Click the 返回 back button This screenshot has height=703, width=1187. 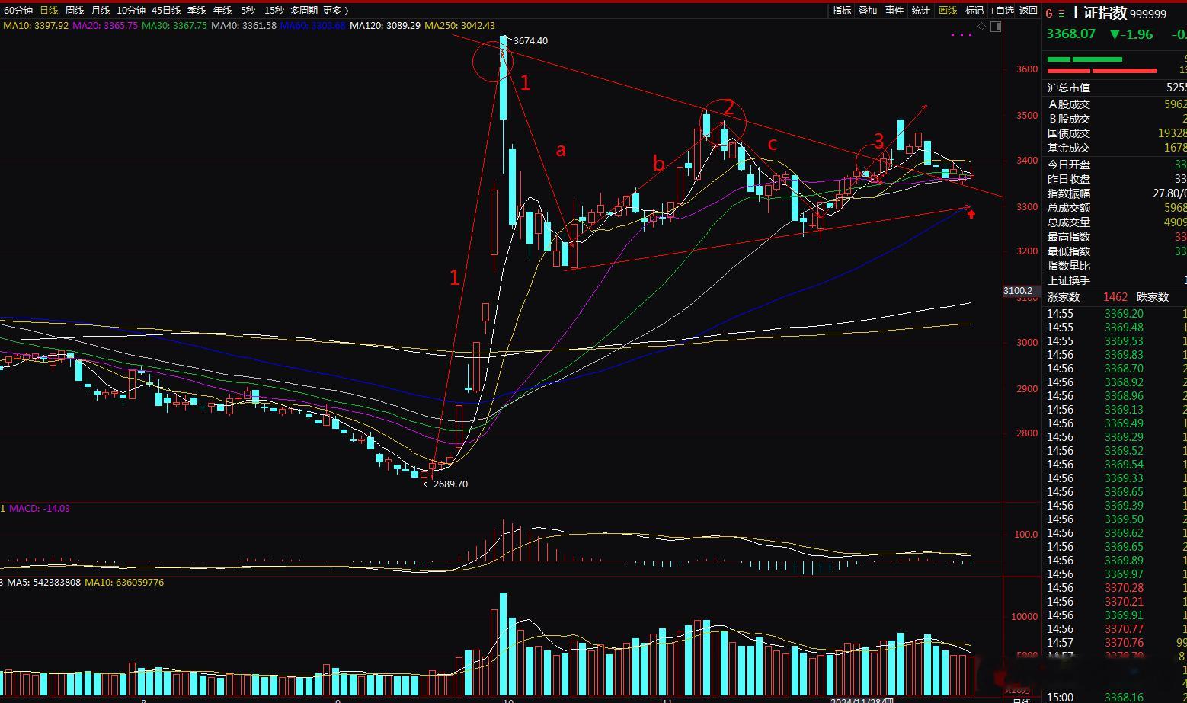coord(1029,11)
